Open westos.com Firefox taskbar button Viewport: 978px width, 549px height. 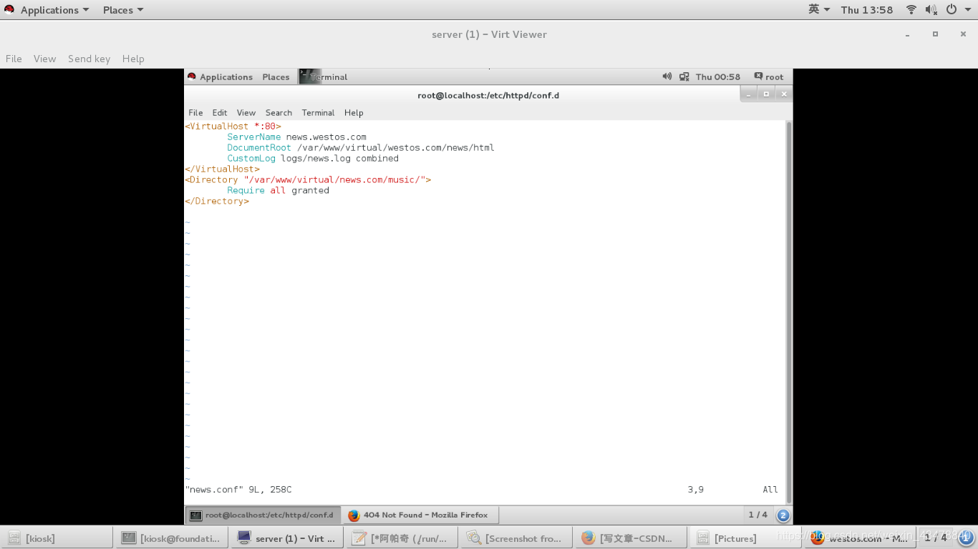[861, 538]
